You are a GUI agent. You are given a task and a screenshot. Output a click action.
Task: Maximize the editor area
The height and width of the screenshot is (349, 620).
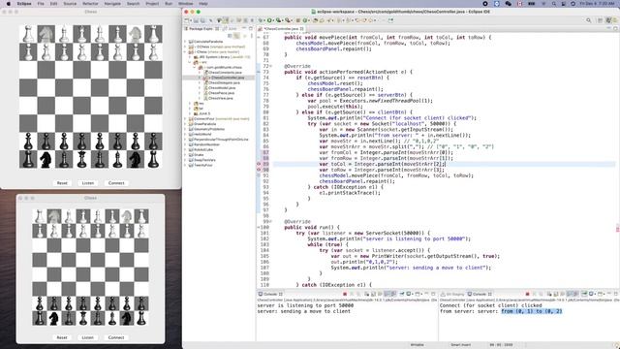pyautogui.click(x=615, y=28)
